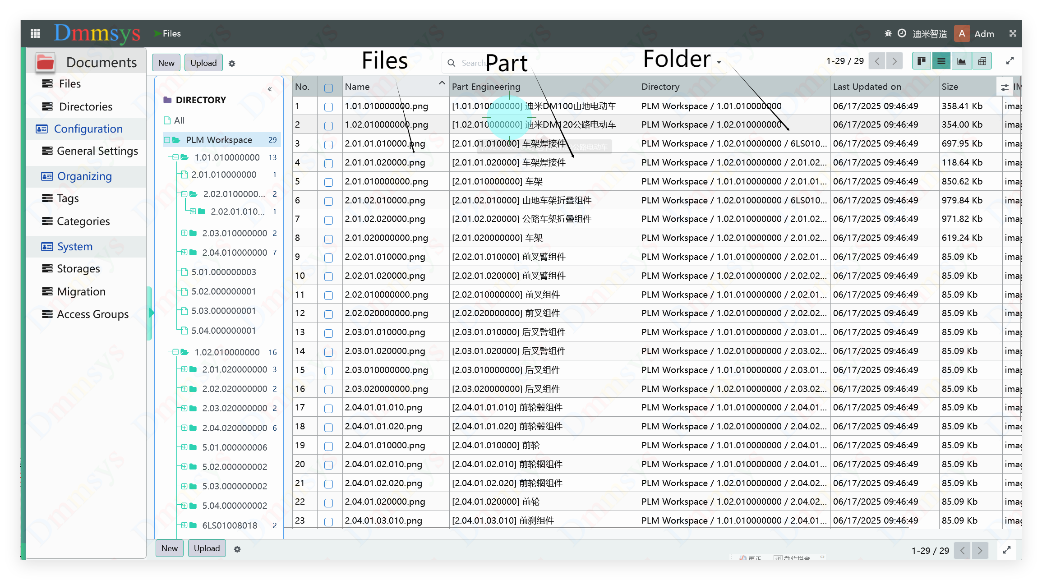Go to next page at top pager
The height and width of the screenshot is (580, 1042).
(x=894, y=61)
